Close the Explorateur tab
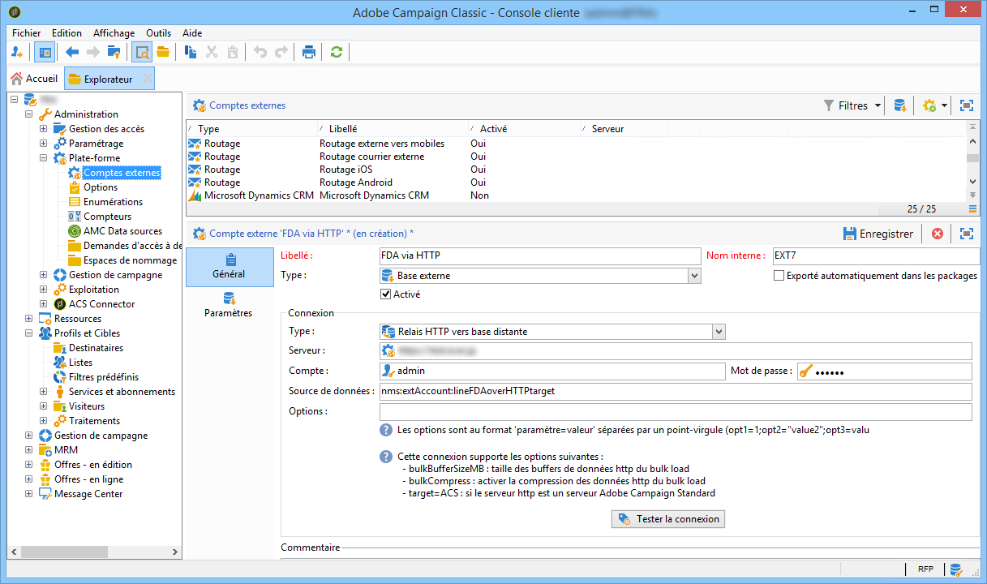The width and height of the screenshot is (987, 584). (147, 79)
